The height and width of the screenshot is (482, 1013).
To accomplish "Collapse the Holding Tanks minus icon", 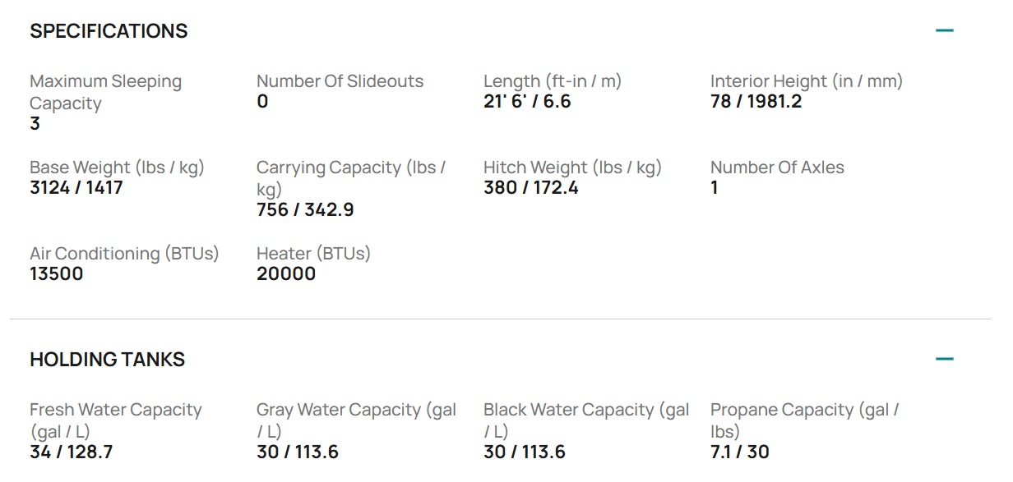I will 945,360.
